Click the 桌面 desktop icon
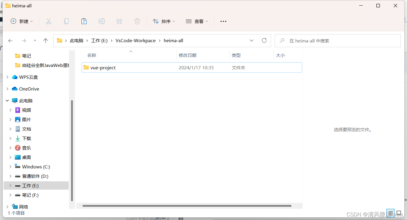The width and height of the screenshot is (407, 220). tap(18, 157)
